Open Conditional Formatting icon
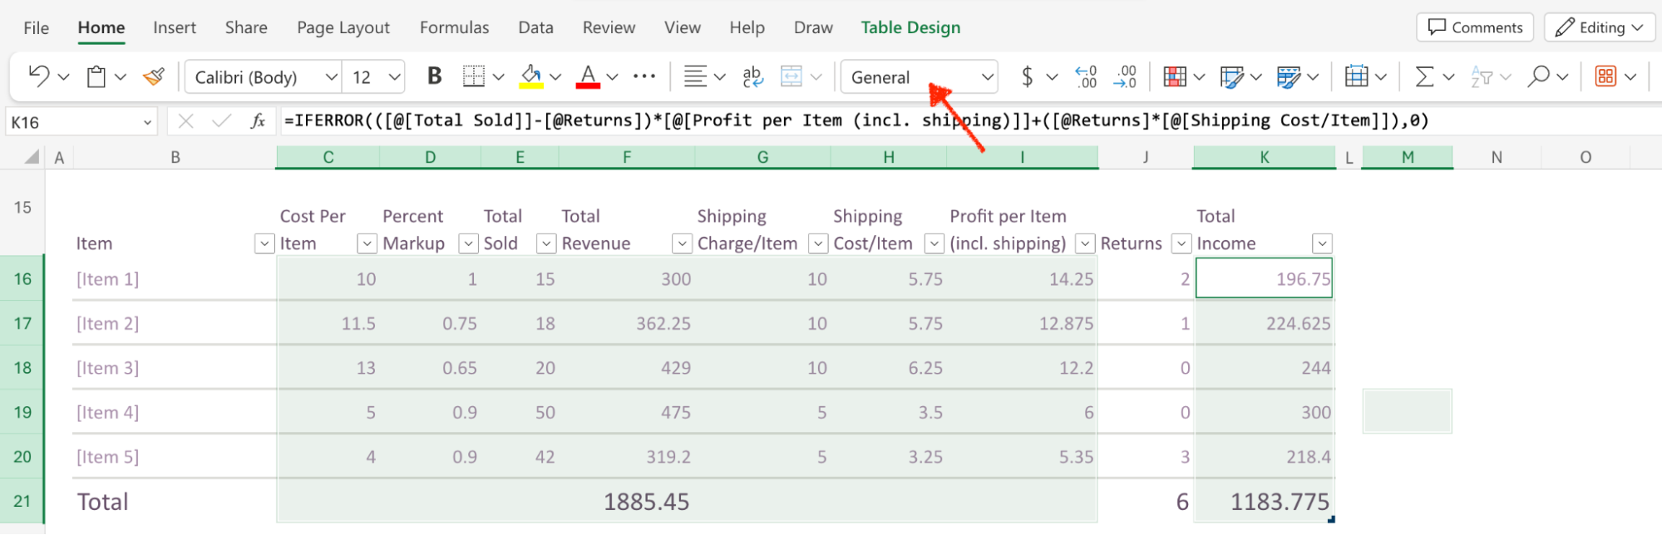The height and width of the screenshot is (535, 1662). click(1175, 76)
